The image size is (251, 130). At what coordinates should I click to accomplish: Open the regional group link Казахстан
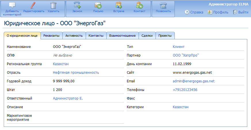tap(61, 64)
